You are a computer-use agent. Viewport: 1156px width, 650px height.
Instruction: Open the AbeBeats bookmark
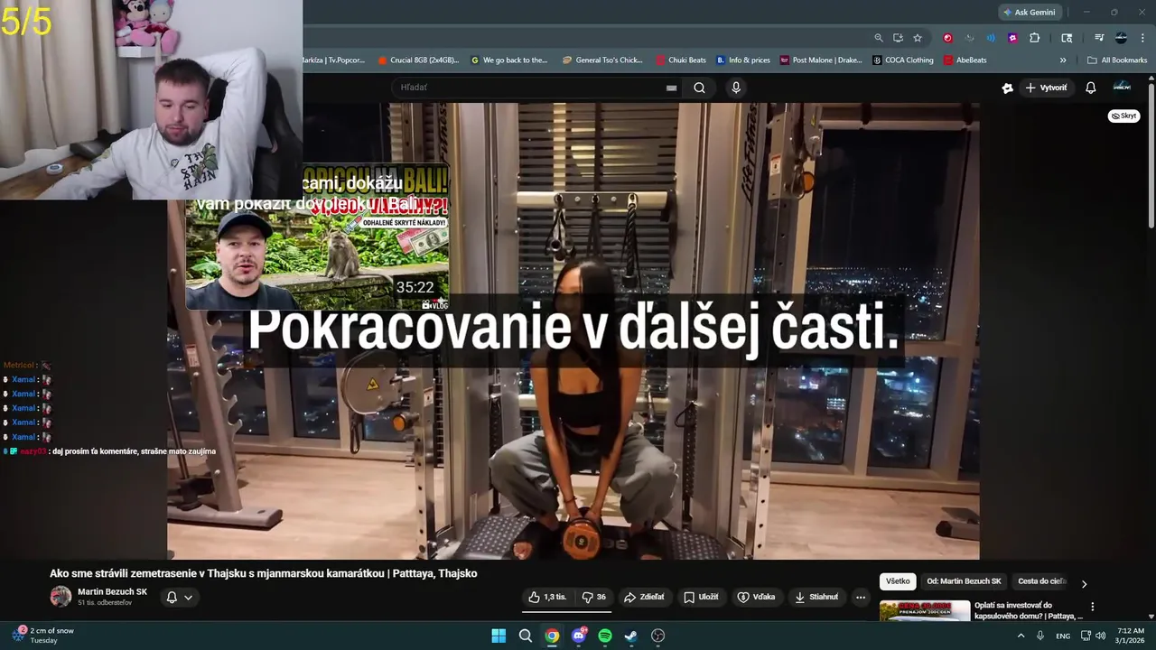pyautogui.click(x=965, y=60)
